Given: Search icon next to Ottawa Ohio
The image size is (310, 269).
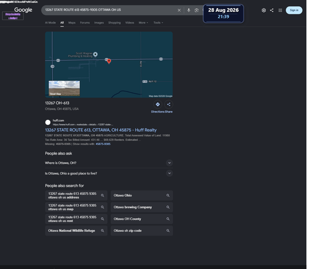Looking at the screenshot, I should [x=168, y=195].
